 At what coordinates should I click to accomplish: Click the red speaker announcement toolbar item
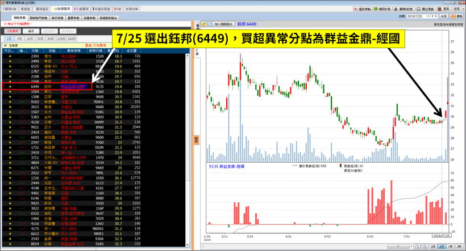[x=363, y=9]
